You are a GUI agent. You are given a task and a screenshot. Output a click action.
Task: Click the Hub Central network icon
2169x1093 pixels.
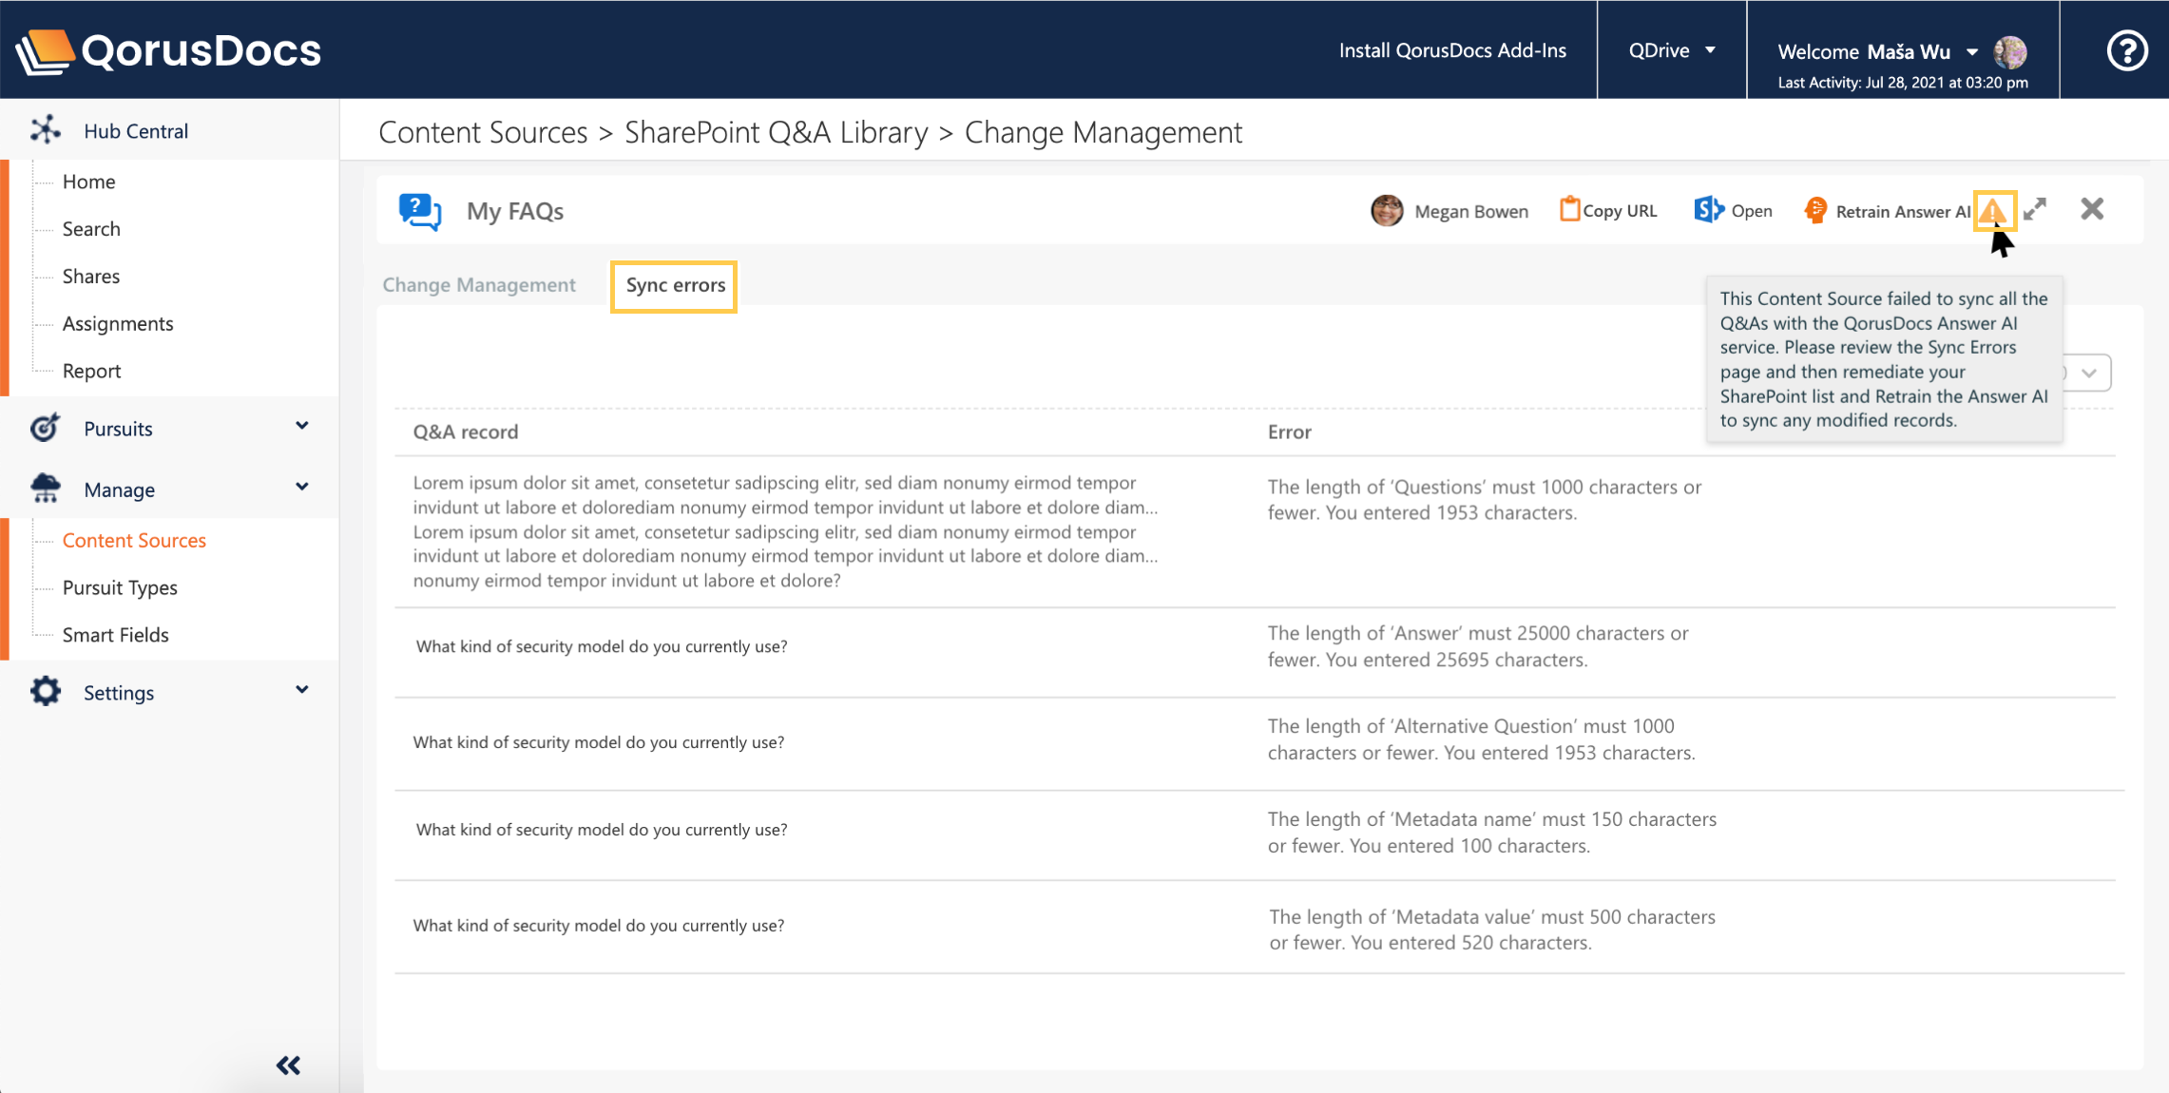pyautogui.click(x=46, y=130)
